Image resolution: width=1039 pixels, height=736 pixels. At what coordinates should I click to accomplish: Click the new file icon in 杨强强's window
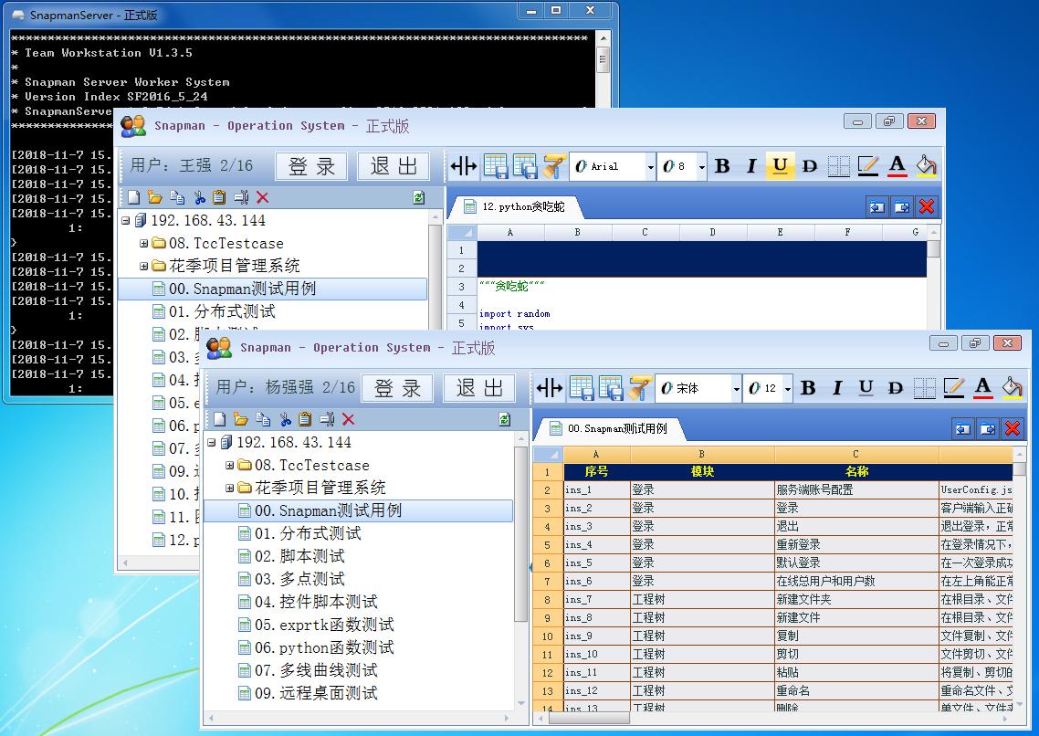219,419
